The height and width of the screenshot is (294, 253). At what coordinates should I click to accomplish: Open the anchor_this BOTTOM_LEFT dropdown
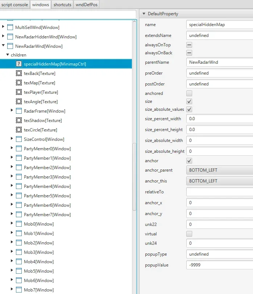(x=220, y=181)
